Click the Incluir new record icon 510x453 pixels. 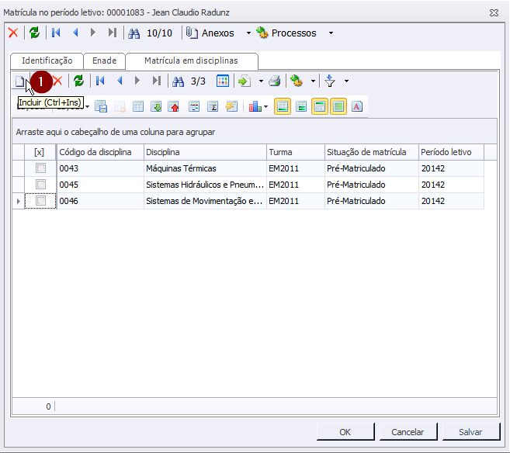19,81
